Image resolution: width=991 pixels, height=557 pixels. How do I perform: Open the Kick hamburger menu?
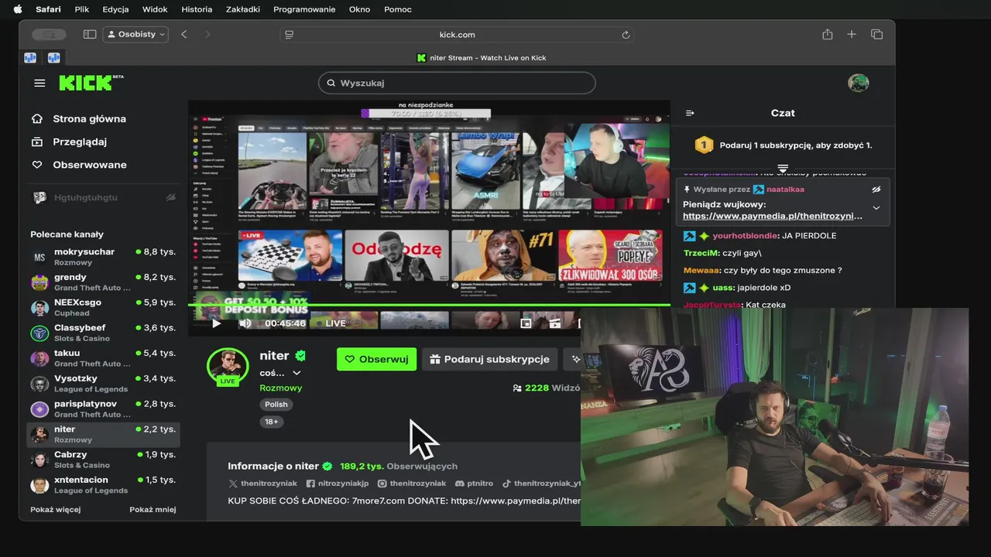tap(39, 83)
